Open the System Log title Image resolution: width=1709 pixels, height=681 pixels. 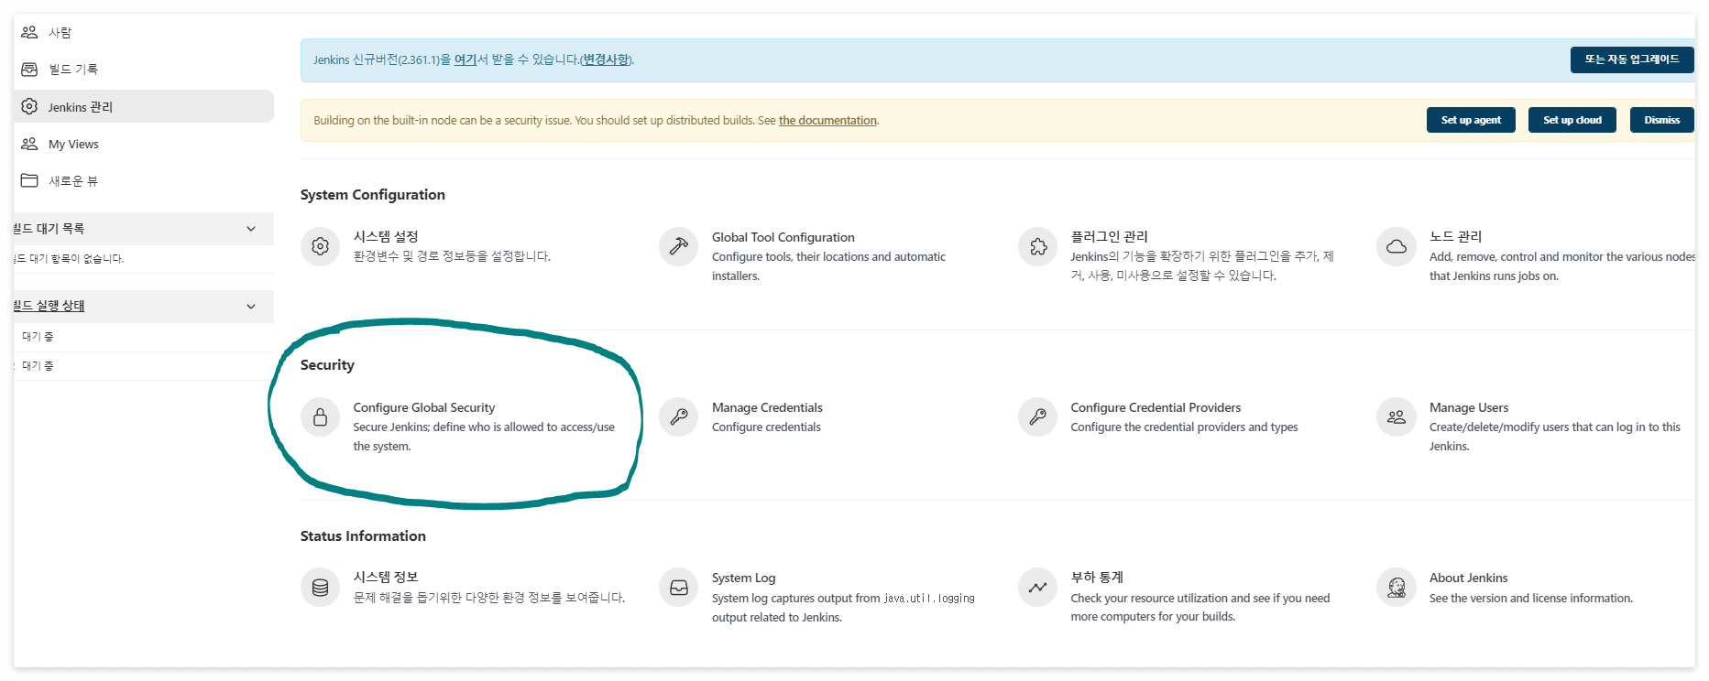[x=743, y=578]
